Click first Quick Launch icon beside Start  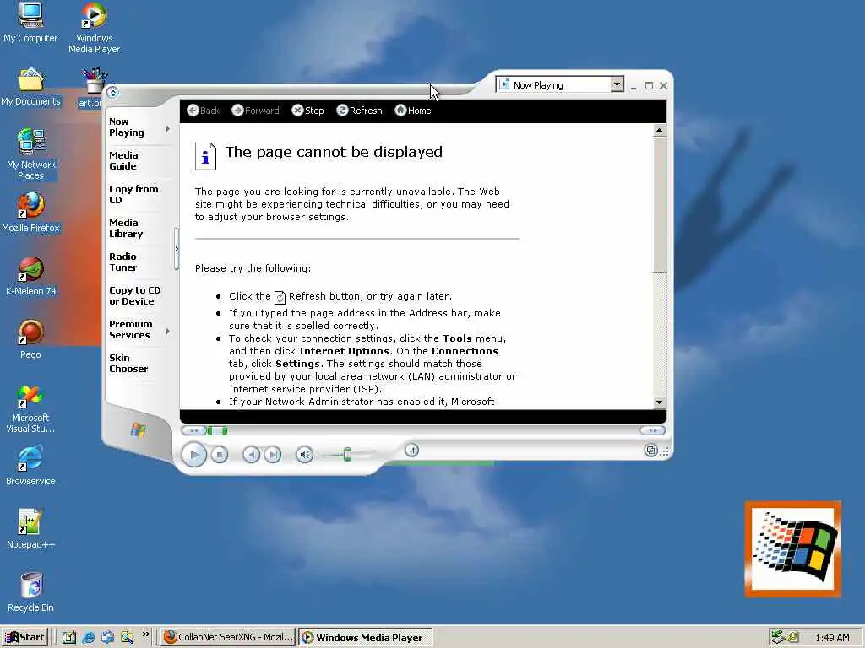(69, 638)
